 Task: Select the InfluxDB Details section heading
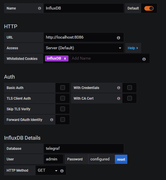pos(22,138)
